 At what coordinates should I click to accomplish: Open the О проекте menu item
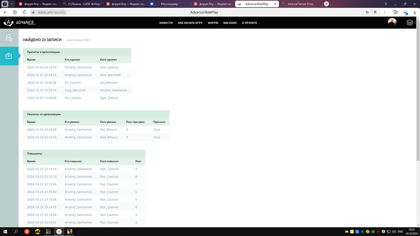click(x=249, y=23)
